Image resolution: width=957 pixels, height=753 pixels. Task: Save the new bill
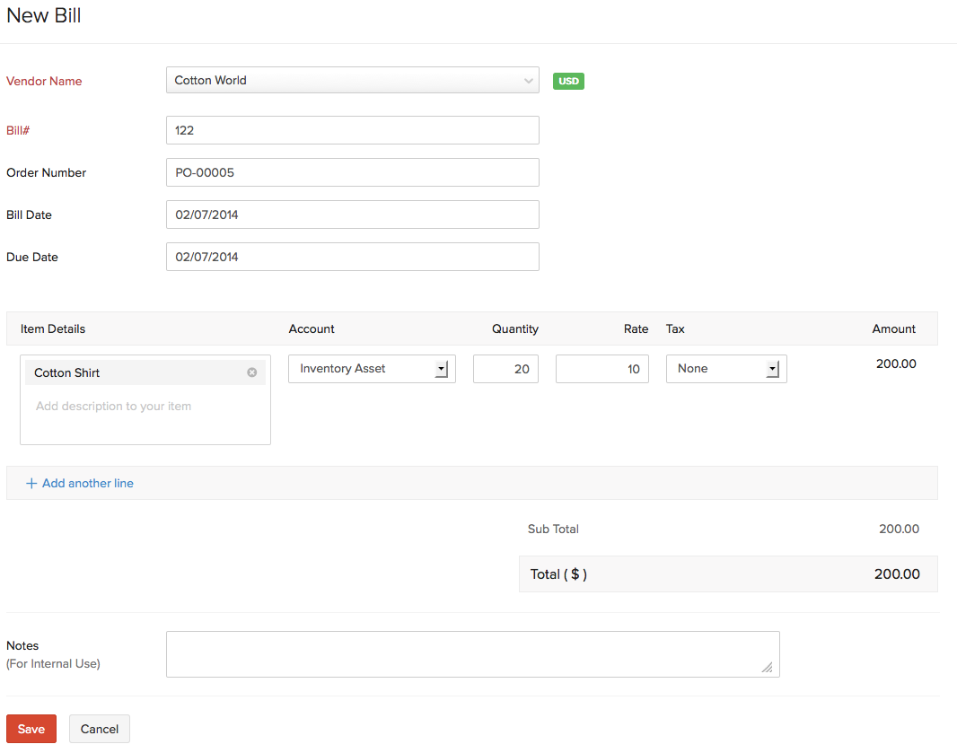[x=31, y=729]
